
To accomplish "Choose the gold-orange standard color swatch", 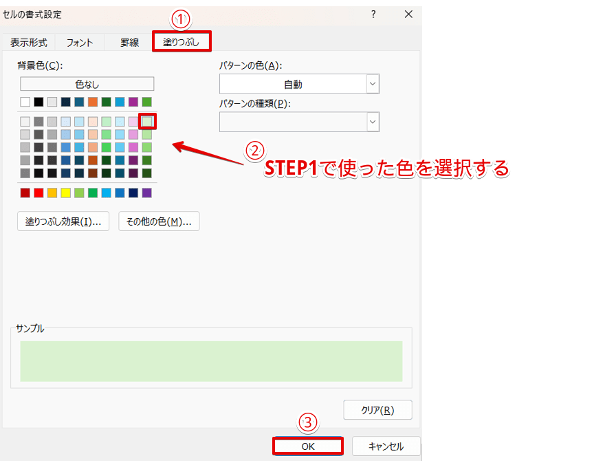I will point(52,193).
